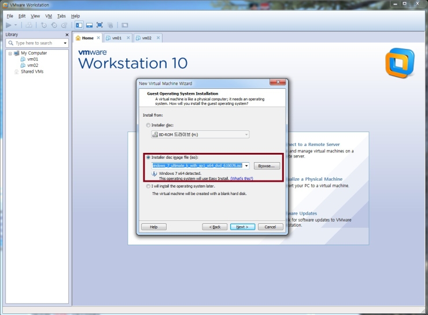Click the take snapshot toolbar icon
The width and height of the screenshot is (428, 315).
click(x=44, y=25)
